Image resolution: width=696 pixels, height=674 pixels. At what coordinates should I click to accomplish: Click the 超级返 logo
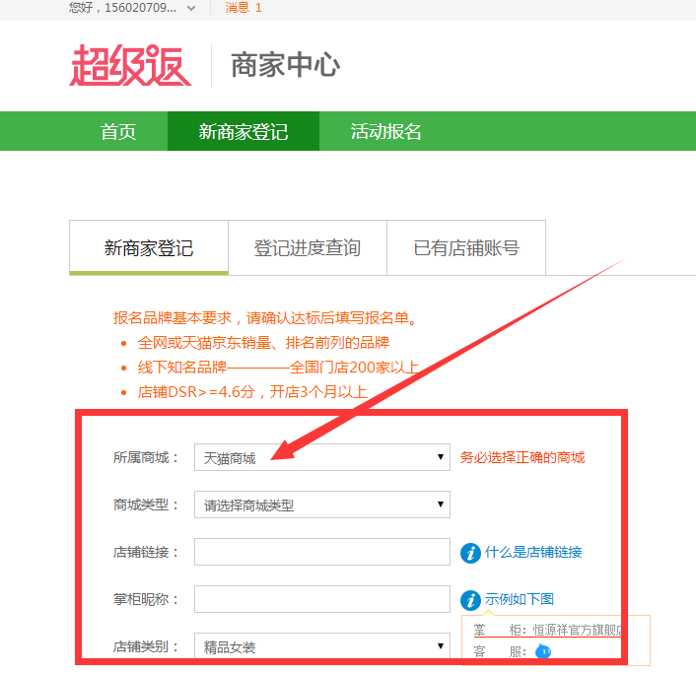130,65
